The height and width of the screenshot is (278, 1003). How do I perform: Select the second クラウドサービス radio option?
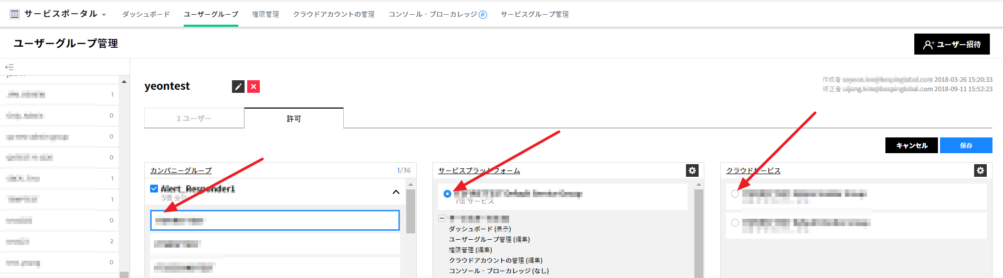tap(735, 223)
